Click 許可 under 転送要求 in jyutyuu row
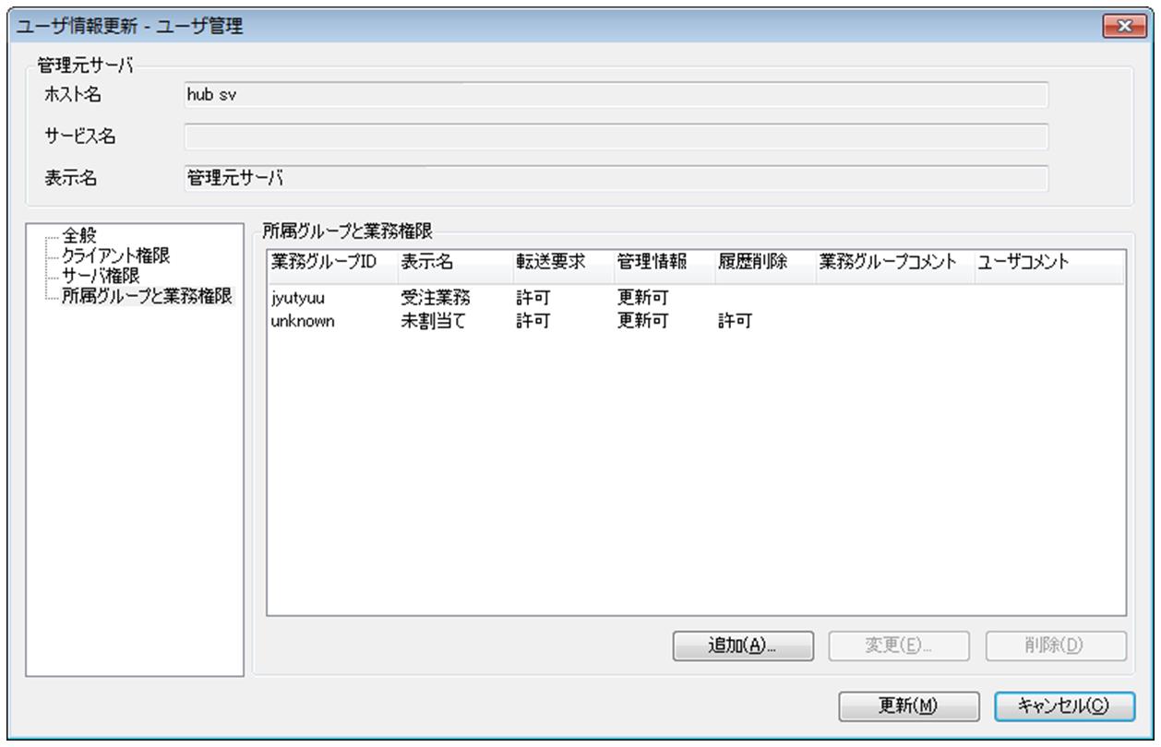Screen dimensions: 1161x747 point(533,297)
